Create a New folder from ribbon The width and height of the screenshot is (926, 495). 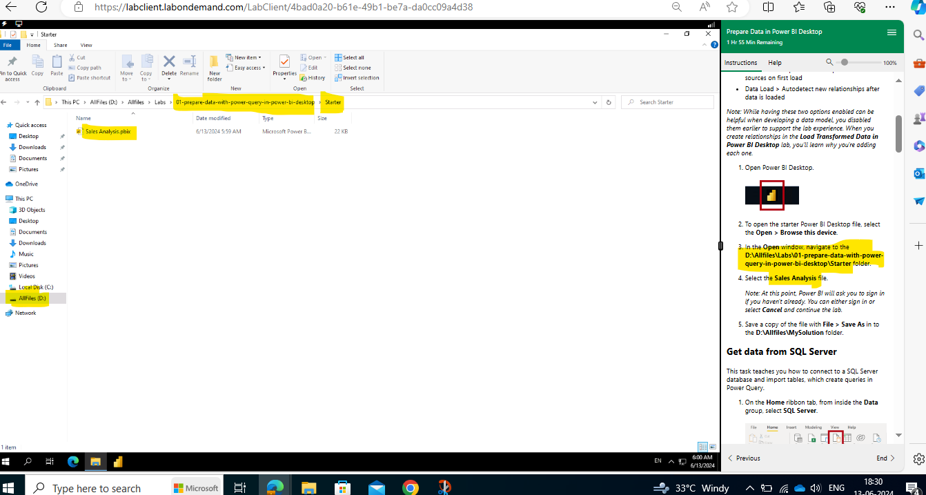(215, 68)
